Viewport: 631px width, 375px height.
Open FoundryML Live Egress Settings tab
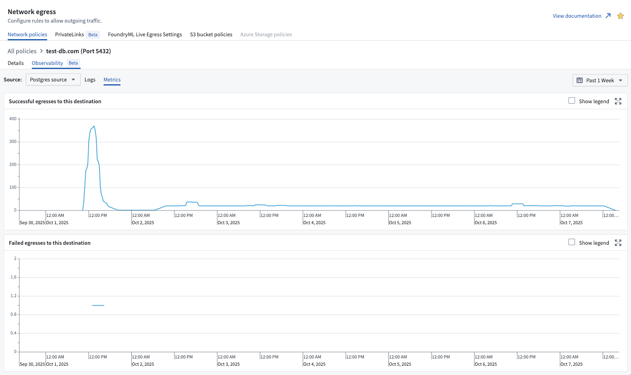(x=145, y=35)
